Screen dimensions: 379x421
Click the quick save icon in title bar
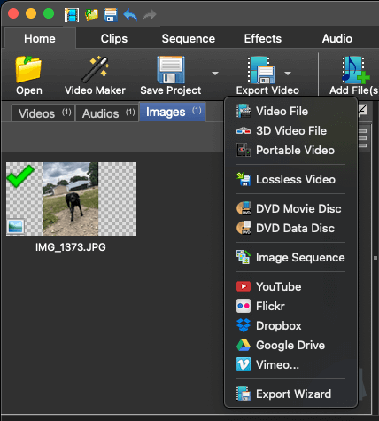(x=111, y=15)
